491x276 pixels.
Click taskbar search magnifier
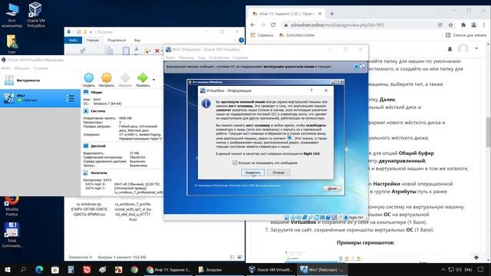(23, 269)
